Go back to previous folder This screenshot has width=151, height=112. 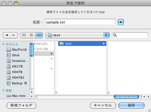(7, 35)
